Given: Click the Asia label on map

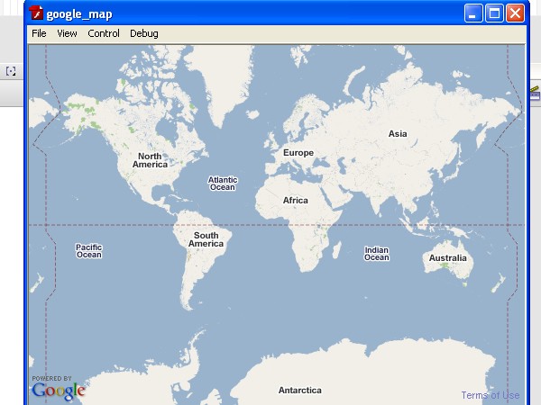Looking at the screenshot, I should [x=398, y=133].
